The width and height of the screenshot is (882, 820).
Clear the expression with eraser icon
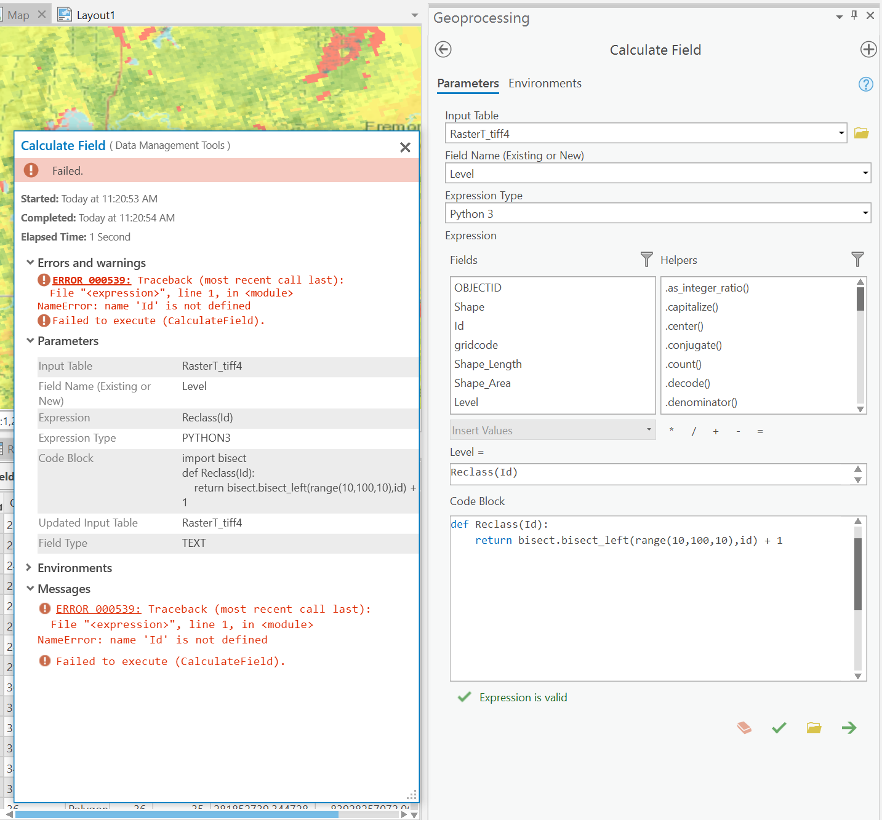tap(744, 728)
